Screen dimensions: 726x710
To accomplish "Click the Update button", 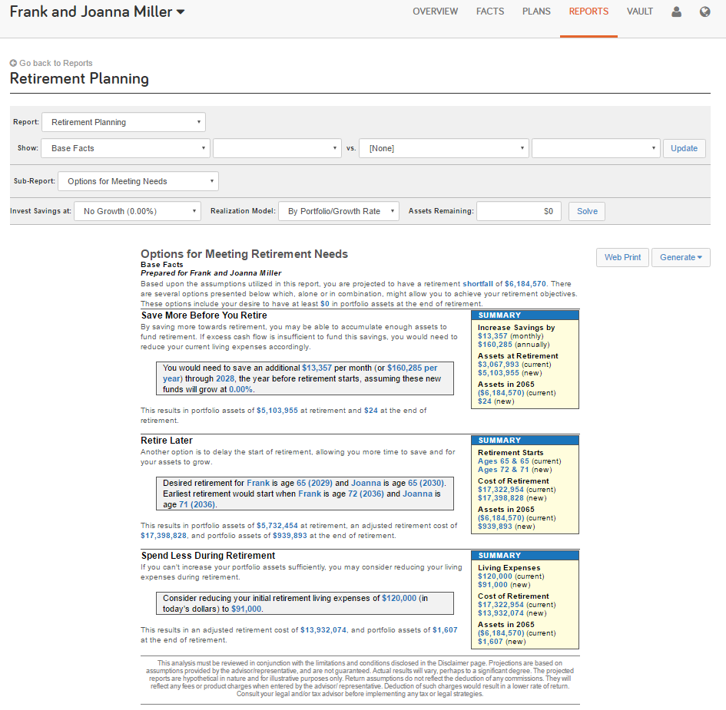I will (x=684, y=148).
